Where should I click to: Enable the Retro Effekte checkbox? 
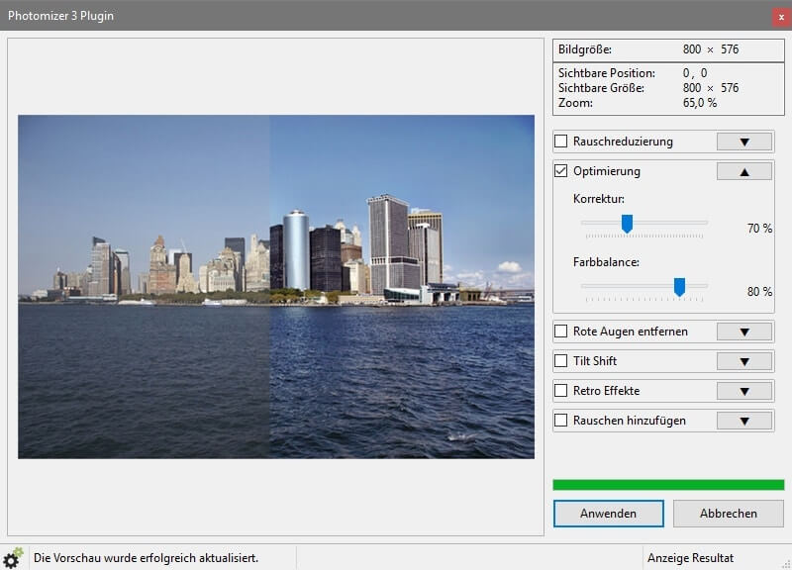coord(561,391)
